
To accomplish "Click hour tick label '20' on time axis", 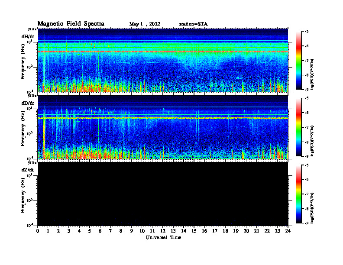I will tap(246, 231).
